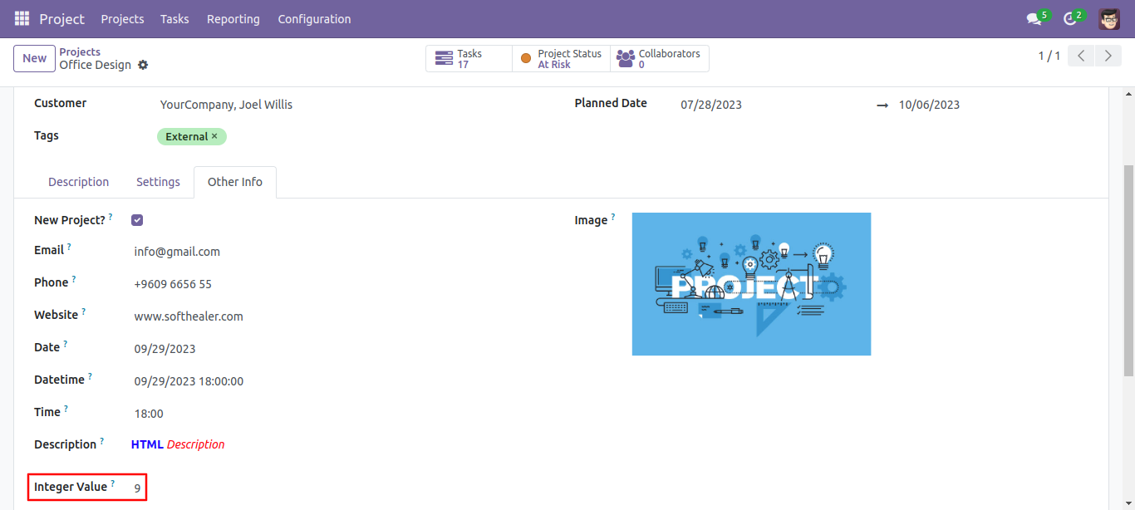Open the user avatar menu
This screenshot has width=1135, height=510.
(x=1109, y=18)
